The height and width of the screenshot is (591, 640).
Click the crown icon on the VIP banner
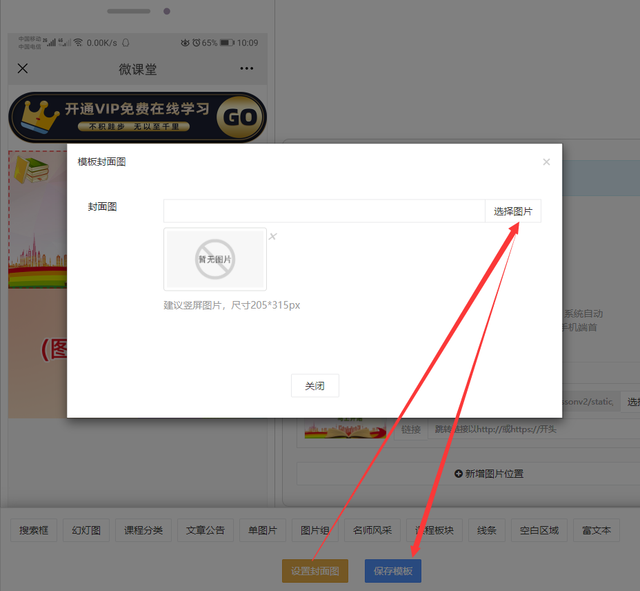tap(39, 117)
